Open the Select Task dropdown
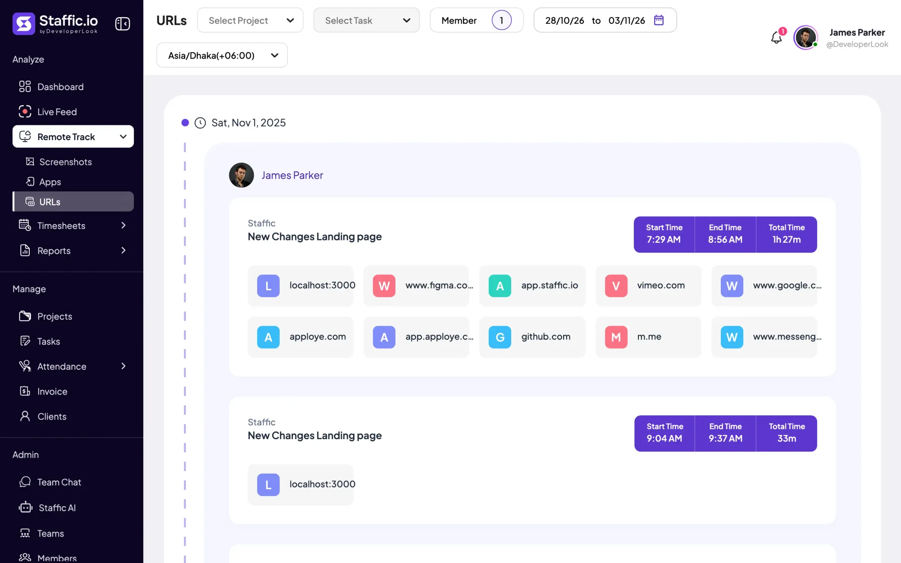Image resolution: width=901 pixels, height=563 pixels. (366, 20)
